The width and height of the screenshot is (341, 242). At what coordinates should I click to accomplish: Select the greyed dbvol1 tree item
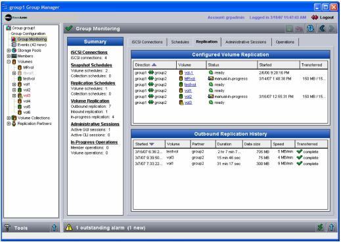point(28,73)
